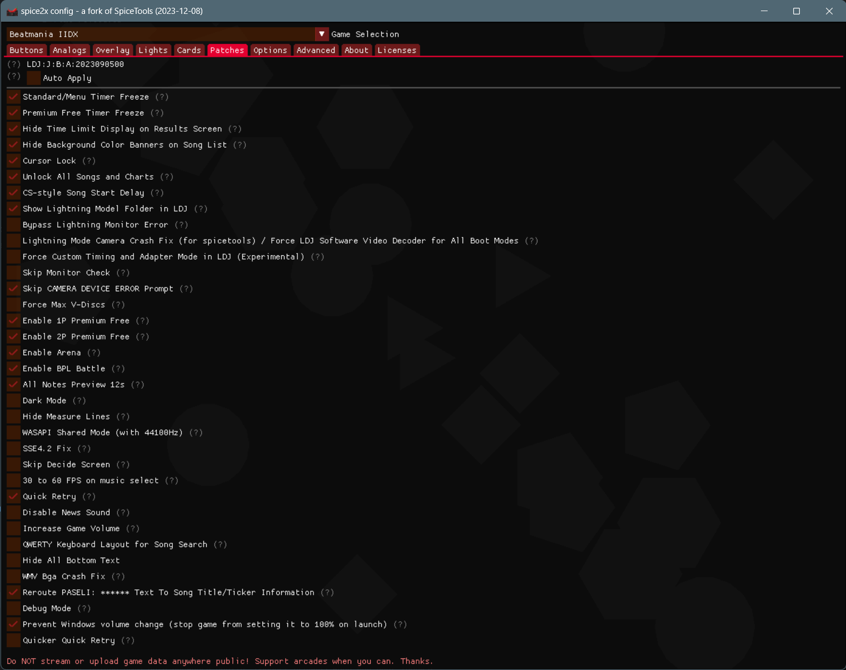Uncheck Standard/Menu Timer Freeze
Image resolution: width=846 pixels, height=670 pixels.
click(x=13, y=97)
